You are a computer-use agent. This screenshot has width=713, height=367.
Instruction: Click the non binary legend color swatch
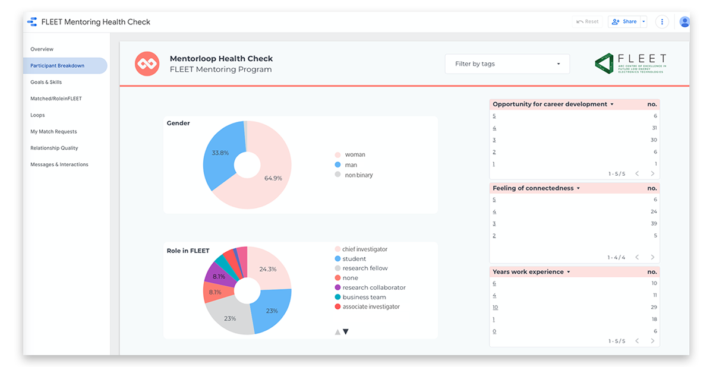[337, 175]
